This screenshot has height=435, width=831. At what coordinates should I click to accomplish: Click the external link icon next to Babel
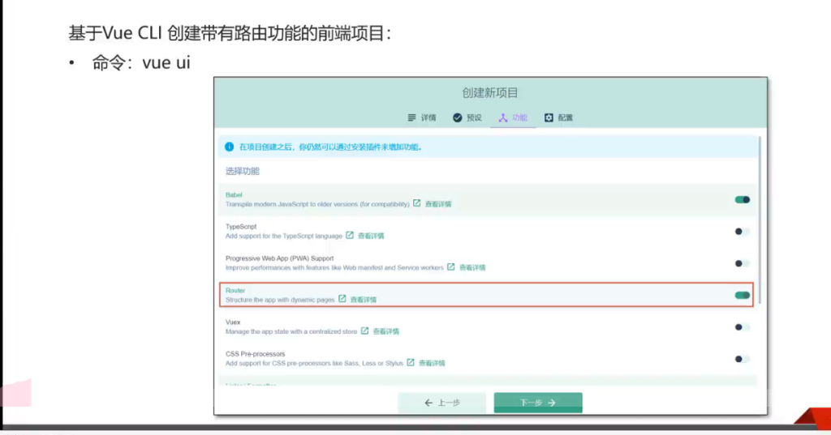pyautogui.click(x=416, y=203)
